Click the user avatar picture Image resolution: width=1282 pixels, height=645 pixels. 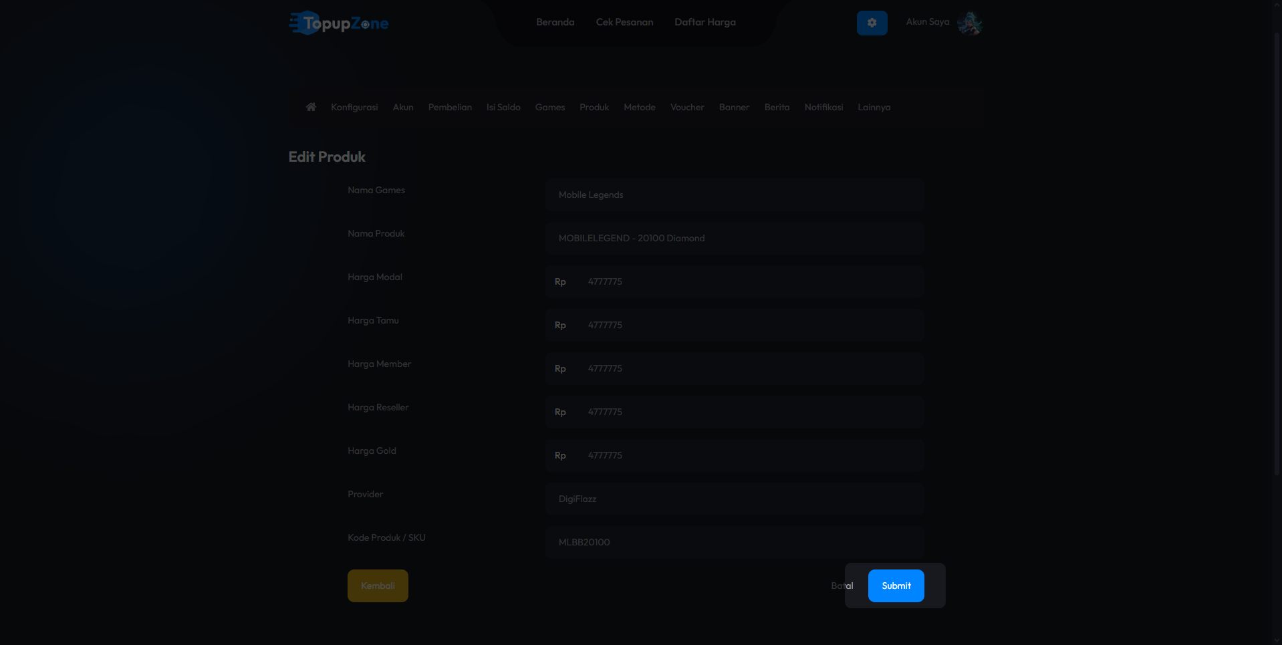(969, 23)
